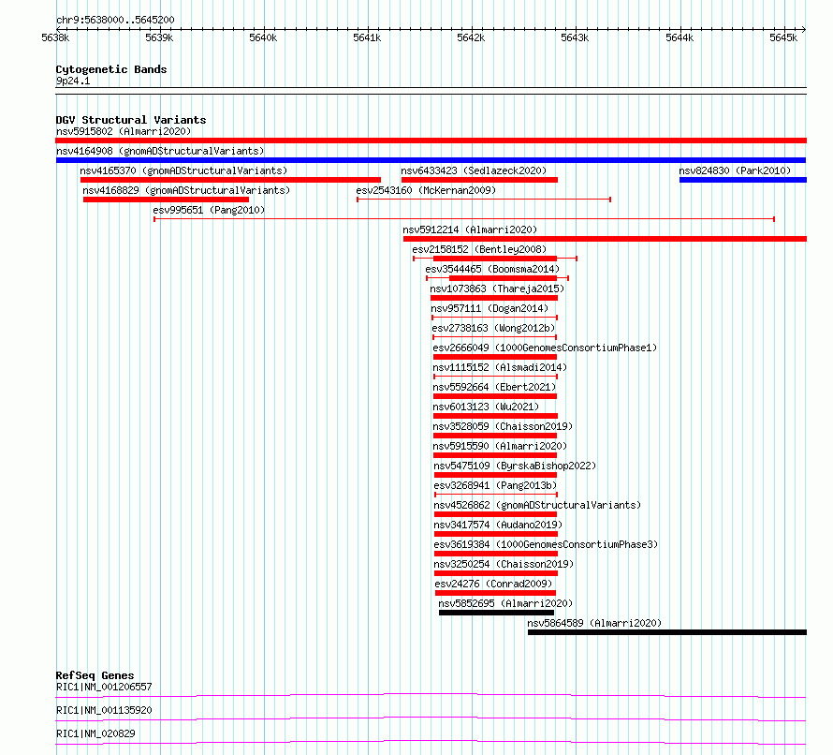
Task: Click esv995651 (Pang2010) label
Action: 209,210
